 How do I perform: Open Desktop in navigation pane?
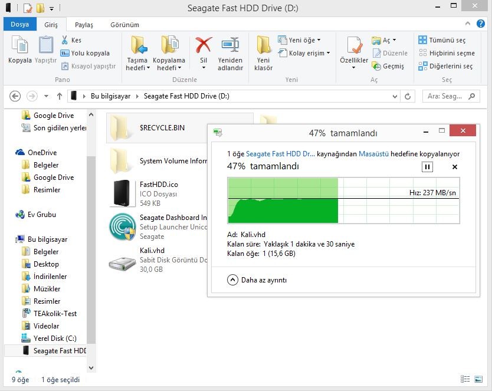tap(40, 264)
